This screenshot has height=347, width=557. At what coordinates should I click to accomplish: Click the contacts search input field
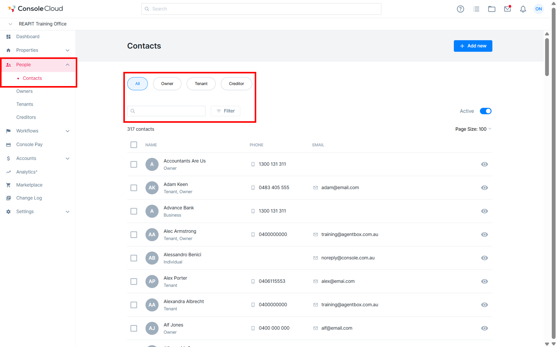pos(166,111)
